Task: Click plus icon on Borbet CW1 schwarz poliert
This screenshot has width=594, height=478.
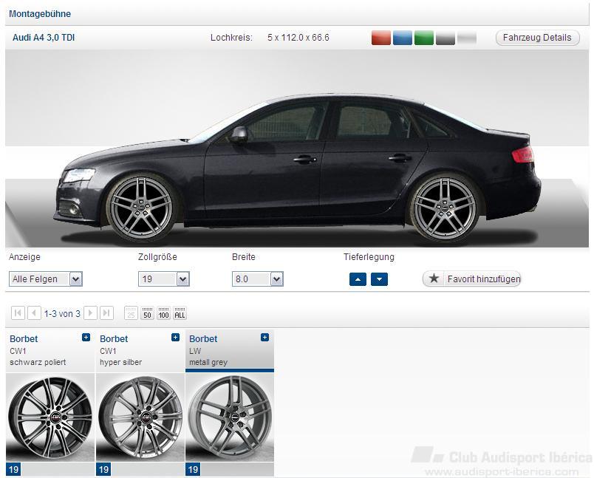Action: (x=86, y=337)
